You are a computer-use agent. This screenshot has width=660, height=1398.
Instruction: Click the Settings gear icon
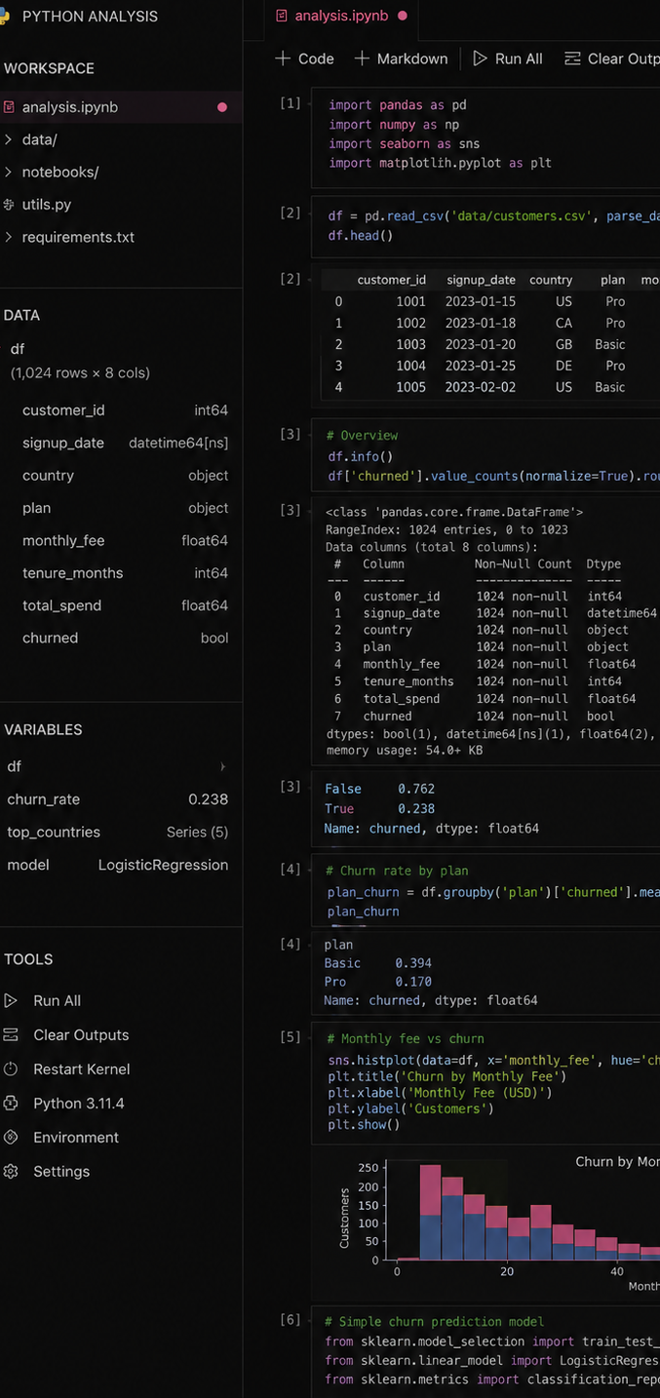pos(11,1172)
